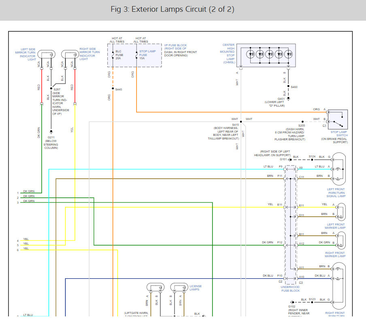
Task: Click the 'LICENSE LAMPS' label
Action: tap(196, 288)
